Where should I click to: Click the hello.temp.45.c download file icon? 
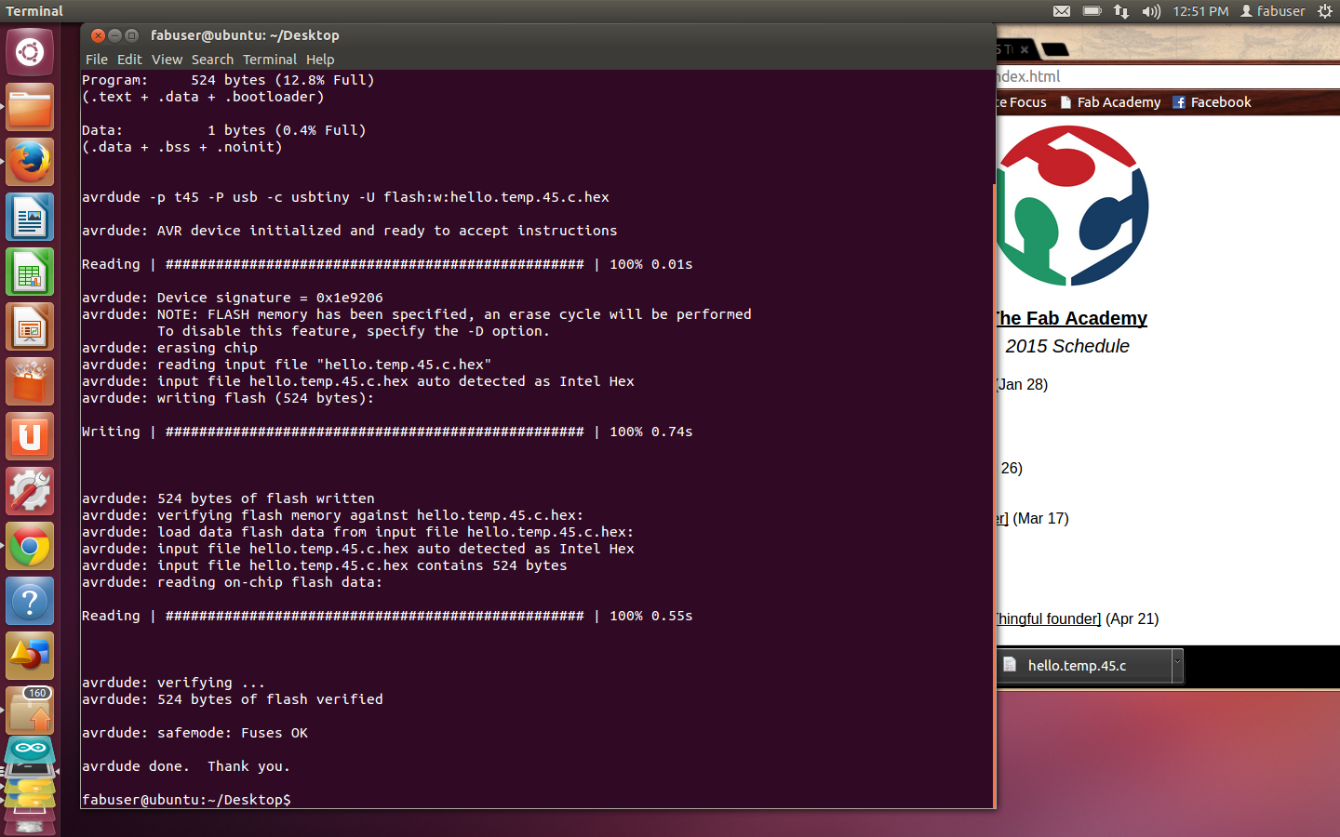point(1010,665)
